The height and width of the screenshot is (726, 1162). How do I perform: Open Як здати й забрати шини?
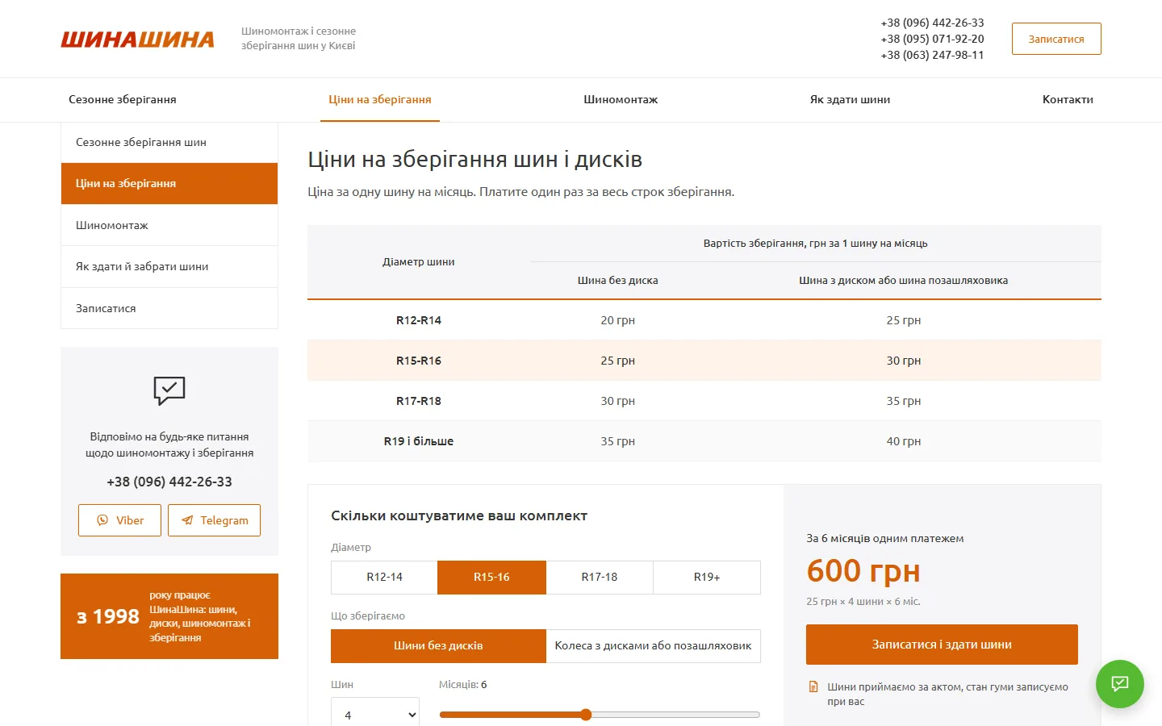(169, 267)
